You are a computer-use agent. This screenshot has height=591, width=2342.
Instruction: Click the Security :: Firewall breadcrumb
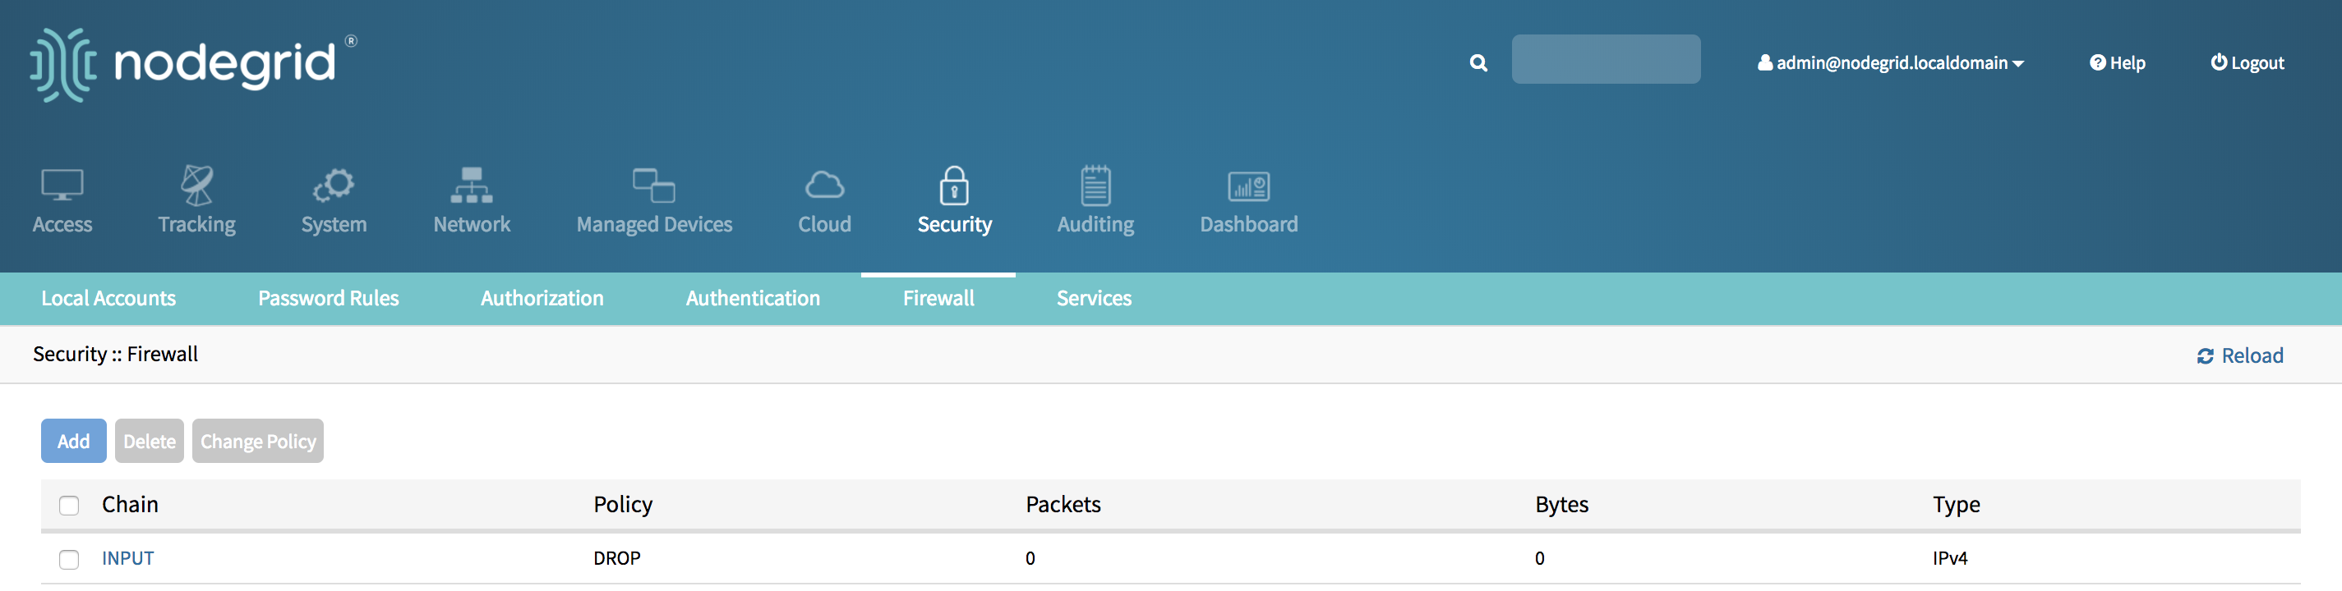[x=116, y=354]
